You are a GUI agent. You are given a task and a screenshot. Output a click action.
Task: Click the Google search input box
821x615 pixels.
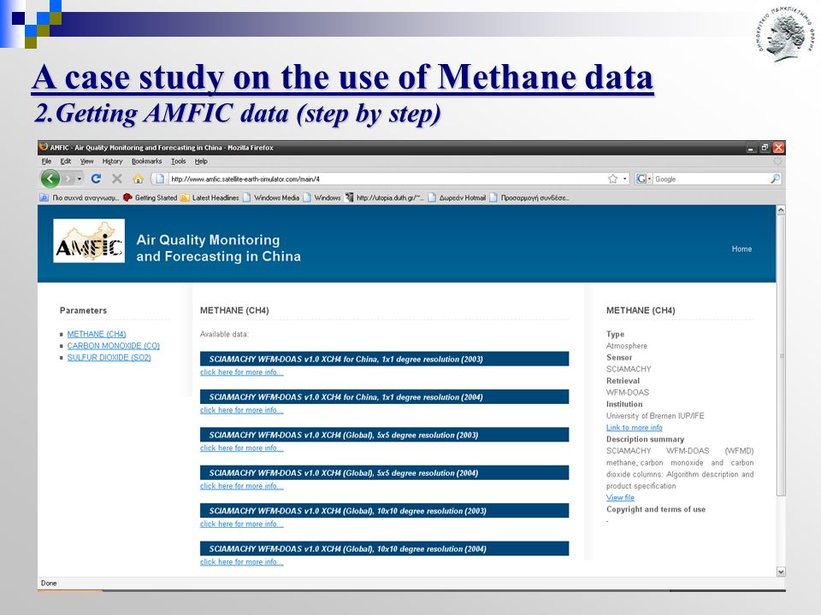pyautogui.click(x=711, y=179)
